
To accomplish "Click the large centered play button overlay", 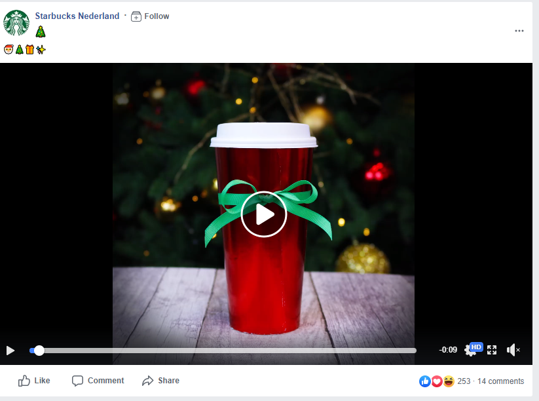I will tap(264, 214).
